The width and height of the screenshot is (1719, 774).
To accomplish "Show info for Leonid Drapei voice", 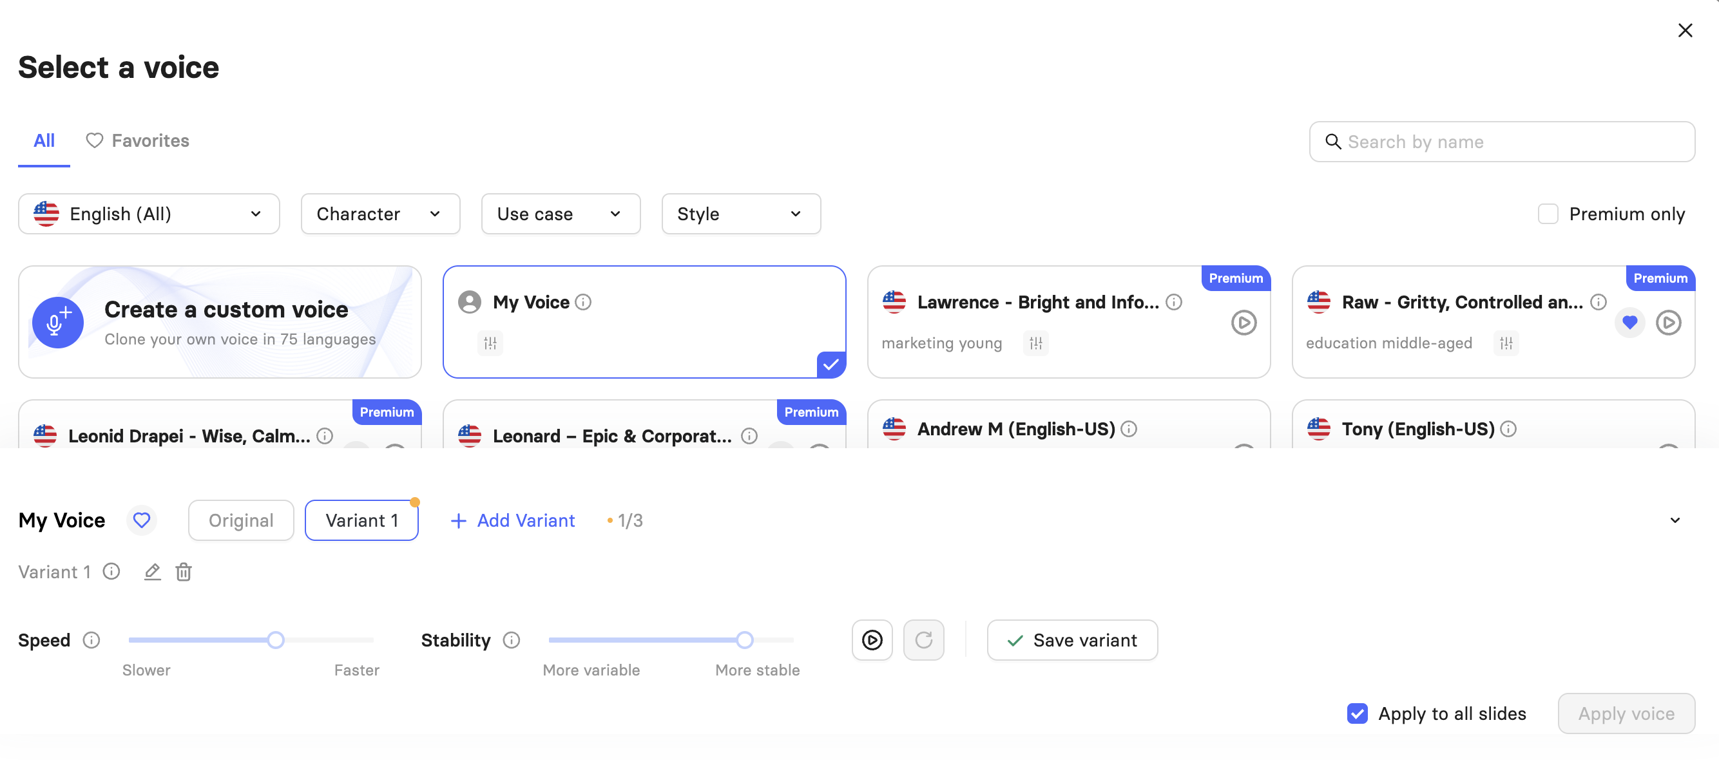I will click(x=325, y=436).
